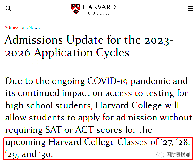Click "high school students" in the paragraph
196x163 pixels.
(48, 105)
